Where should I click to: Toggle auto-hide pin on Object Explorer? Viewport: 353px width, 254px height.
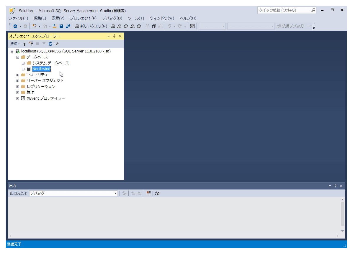pyautogui.click(x=115, y=36)
